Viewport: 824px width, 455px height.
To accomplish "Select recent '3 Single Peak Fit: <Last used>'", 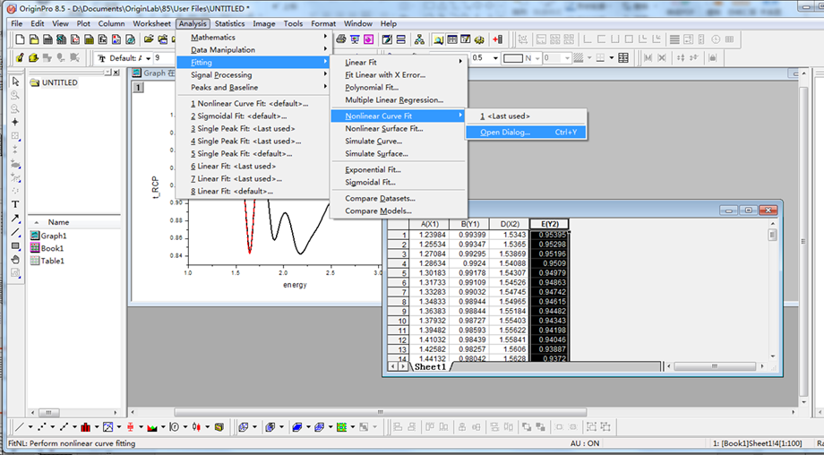I will (x=253, y=129).
